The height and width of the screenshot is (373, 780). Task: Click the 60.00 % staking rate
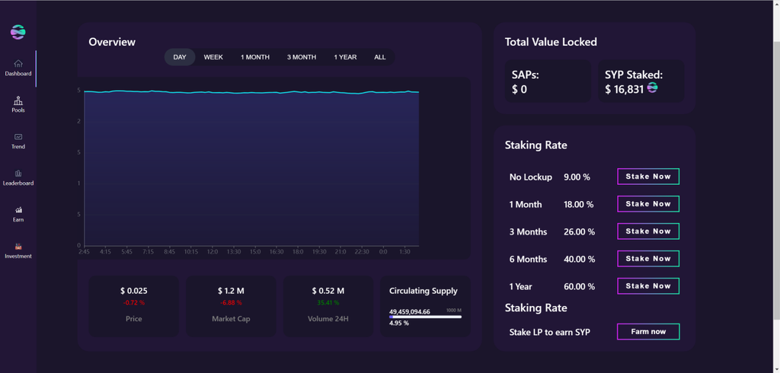click(580, 287)
